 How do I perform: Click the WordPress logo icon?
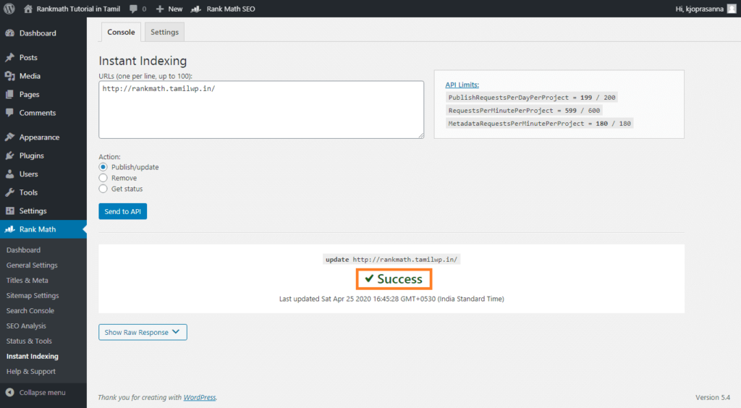(x=9, y=9)
